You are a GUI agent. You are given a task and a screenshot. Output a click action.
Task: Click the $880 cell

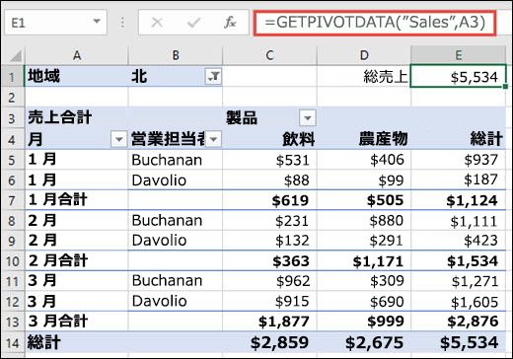tap(364, 221)
